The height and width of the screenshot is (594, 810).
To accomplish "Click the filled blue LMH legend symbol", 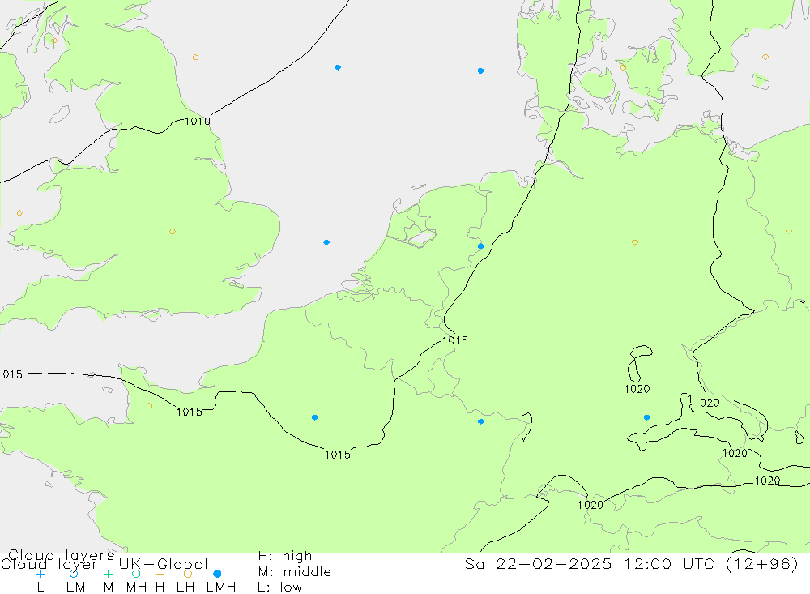I will point(217,574).
